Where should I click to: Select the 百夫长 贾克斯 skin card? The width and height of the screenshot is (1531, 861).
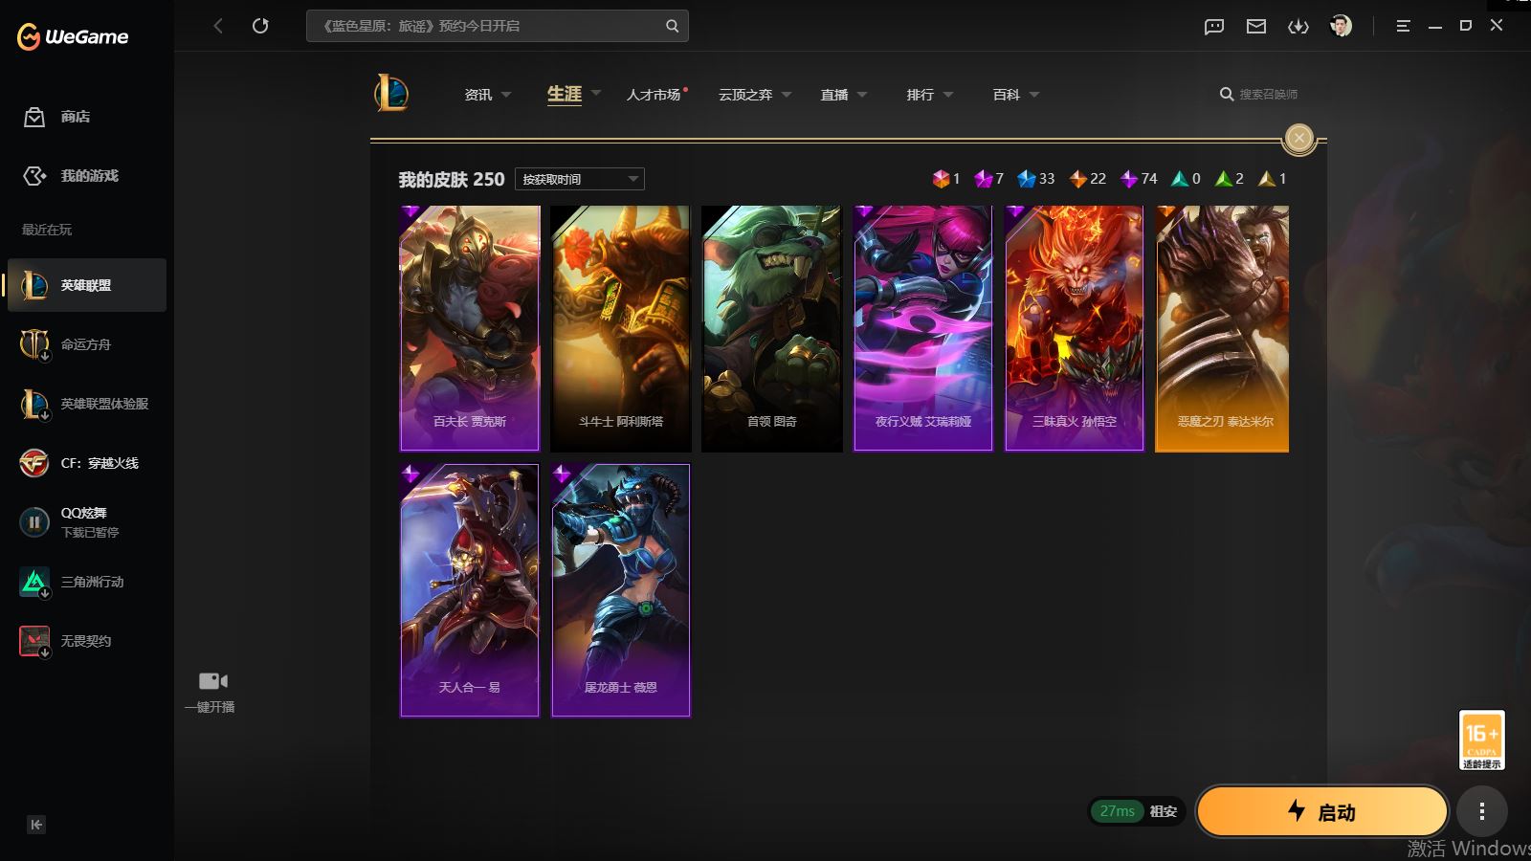click(x=470, y=328)
